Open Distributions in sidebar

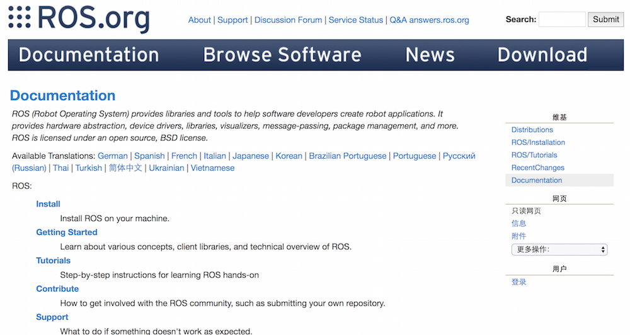[532, 130]
